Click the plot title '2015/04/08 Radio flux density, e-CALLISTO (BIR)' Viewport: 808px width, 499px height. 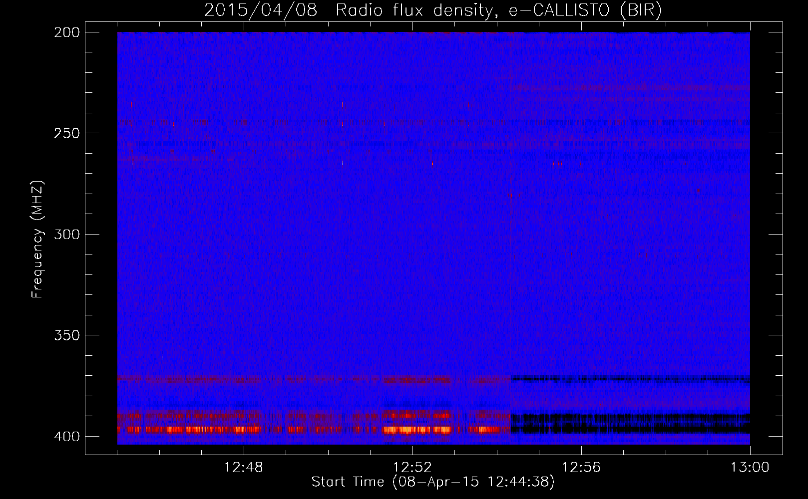click(433, 10)
